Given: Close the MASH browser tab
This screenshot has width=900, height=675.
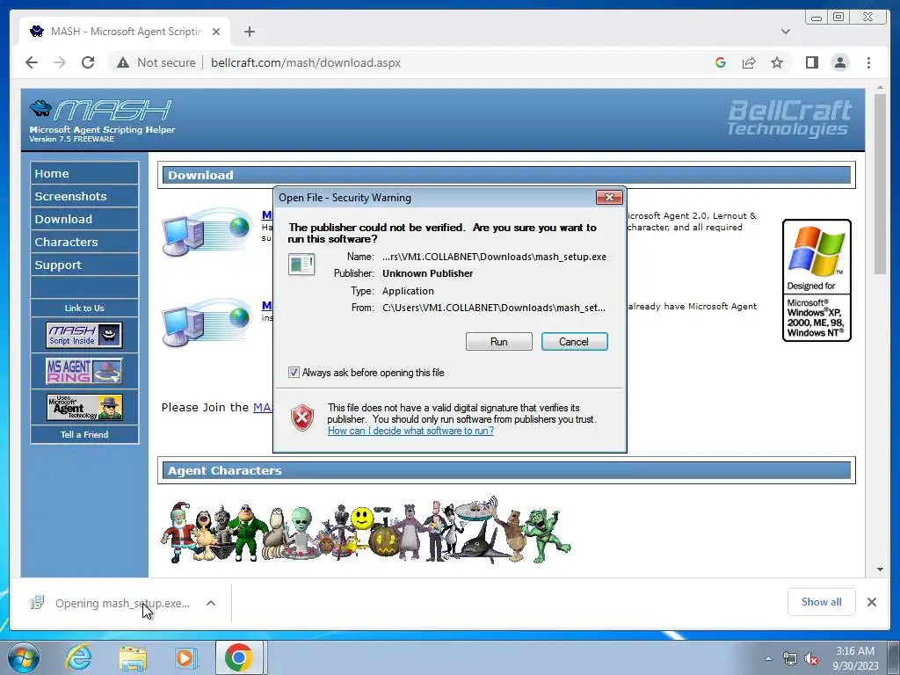Looking at the screenshot, I should 216,32.
